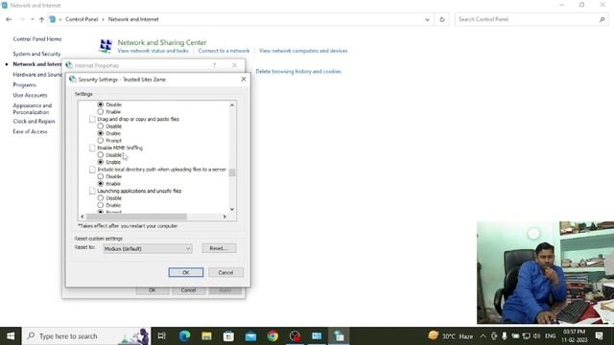The width and height of the screenshot is (614, 345).
Task: Click Cancel in Internet Properties window
Action: [x=188, y=290]
